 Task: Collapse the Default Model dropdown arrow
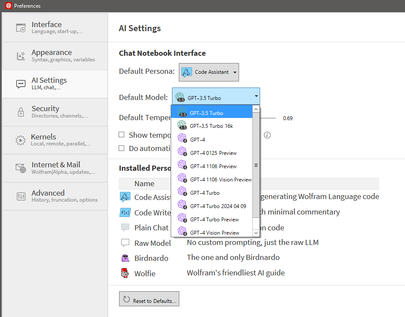click(256, 96)
